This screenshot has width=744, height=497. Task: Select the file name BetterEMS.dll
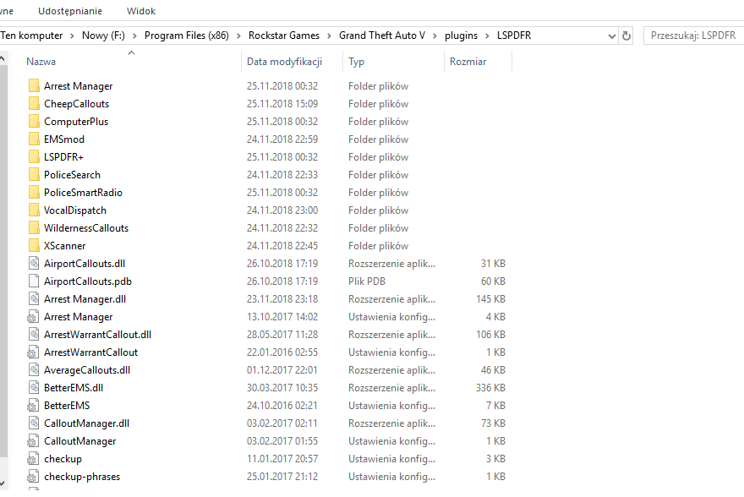tap(74, 388)
